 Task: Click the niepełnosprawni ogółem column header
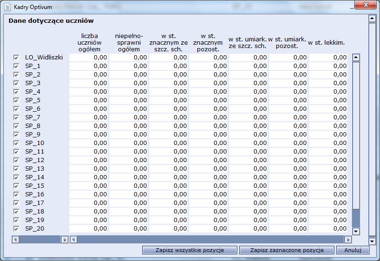point(129,43)
